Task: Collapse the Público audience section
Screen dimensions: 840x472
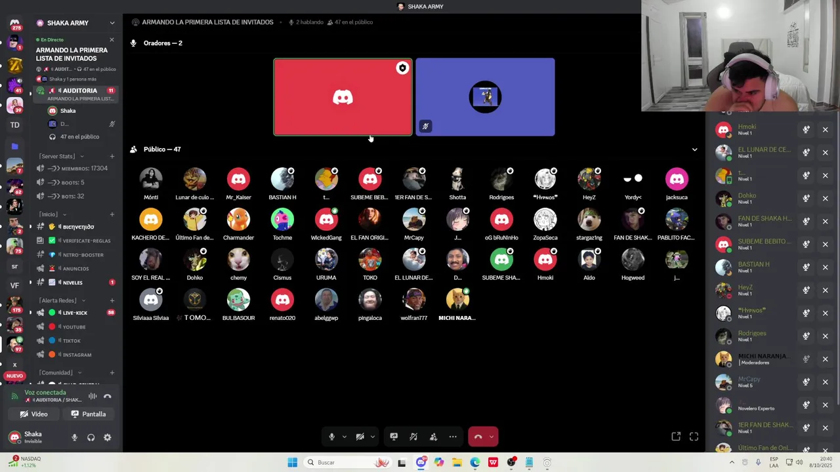Action: coord(695,149)
